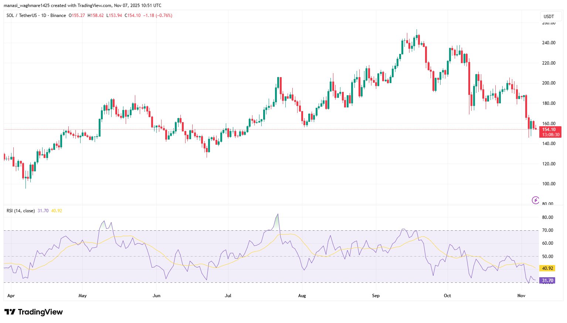Click the Jul label on the time axis
Screen dimensions: 567x323
click(228, 296)
